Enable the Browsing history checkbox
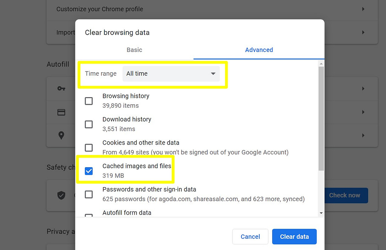The height and width of the screenshot is (250, 386). point(89,101)
